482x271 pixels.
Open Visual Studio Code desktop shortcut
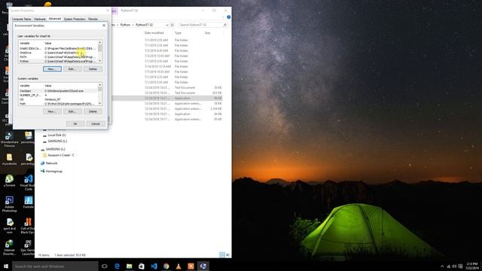pos(29,182)
